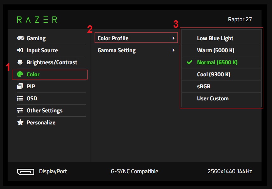272x189 pixels.
Task: Click the Brightness/Contrast sun icon
Action: [x=20, y=62]
